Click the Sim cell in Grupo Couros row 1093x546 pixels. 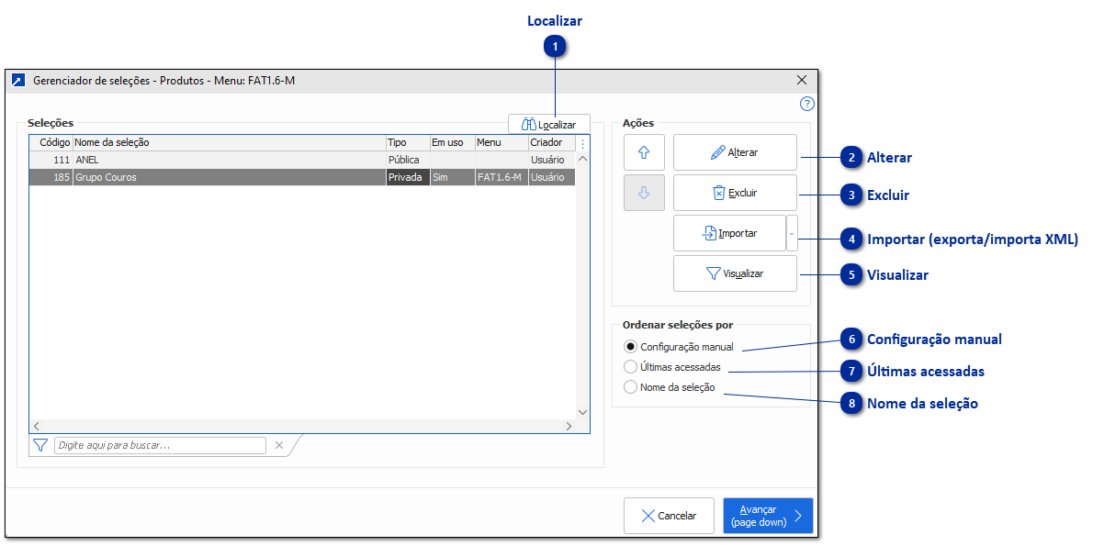[x=453, y=177]
